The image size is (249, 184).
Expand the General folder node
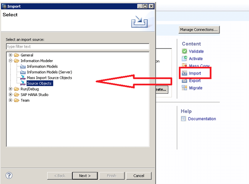click(x=10, y=55)
